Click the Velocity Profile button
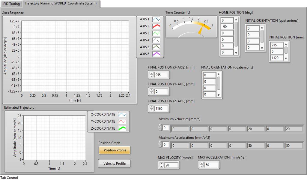 pyautogui.click(x=114, y=163)
